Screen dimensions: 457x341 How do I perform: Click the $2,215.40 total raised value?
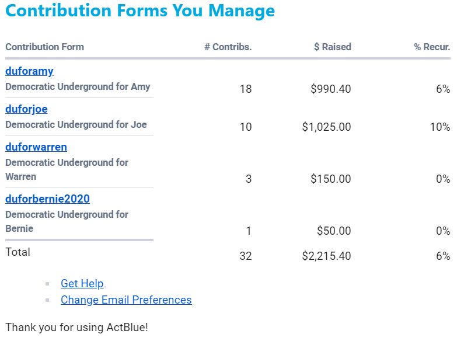326,256
